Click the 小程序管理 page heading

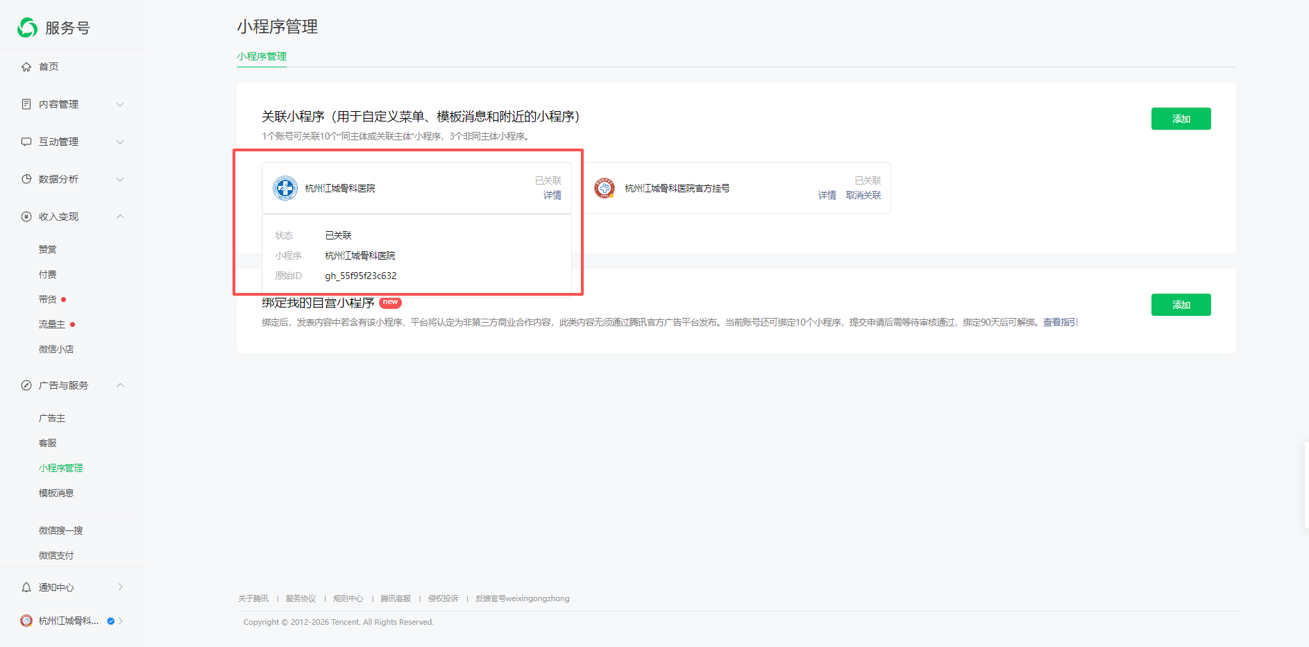278,26
